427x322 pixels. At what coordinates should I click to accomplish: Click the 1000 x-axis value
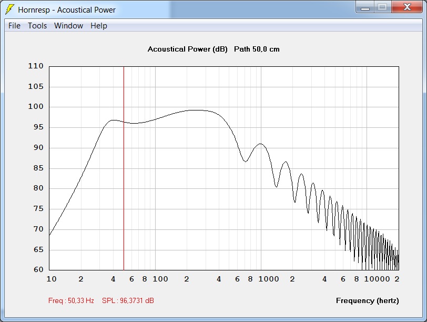269,279
